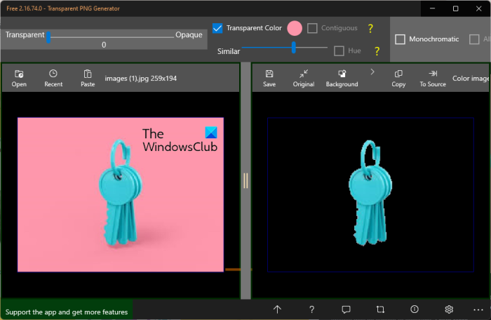Image resolution: width=491 pixels, height=320 pixels.
Task: Open help for Contiguous question mark
Action: click(371, 29)
